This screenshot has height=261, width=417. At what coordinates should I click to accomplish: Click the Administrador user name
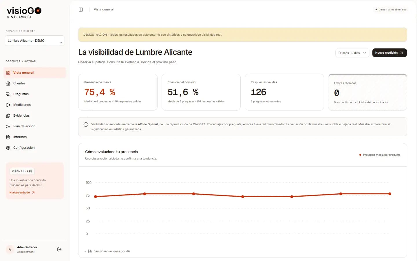(x=27, y=247)
